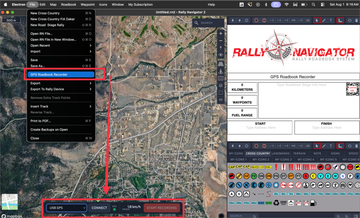The image size is (360, 218).
Task: Select the green FZ circle icon
Action: tap(254, 176)
